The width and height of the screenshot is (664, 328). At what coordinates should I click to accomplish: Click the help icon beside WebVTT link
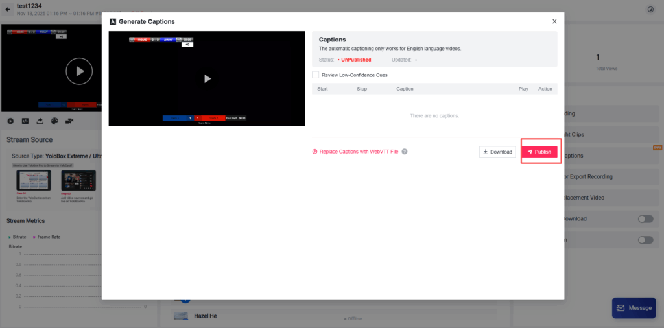pyautogui.click(x=405, y=152)
